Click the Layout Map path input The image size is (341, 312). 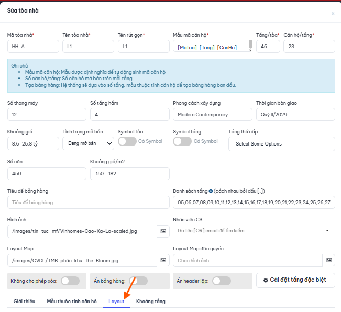(82, 260)
